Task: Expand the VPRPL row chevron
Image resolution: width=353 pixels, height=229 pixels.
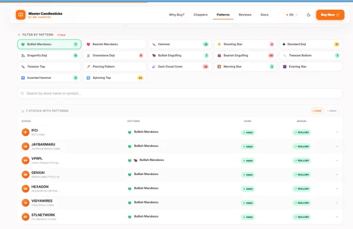Action: pyautogui.click(x=337, y=160)
